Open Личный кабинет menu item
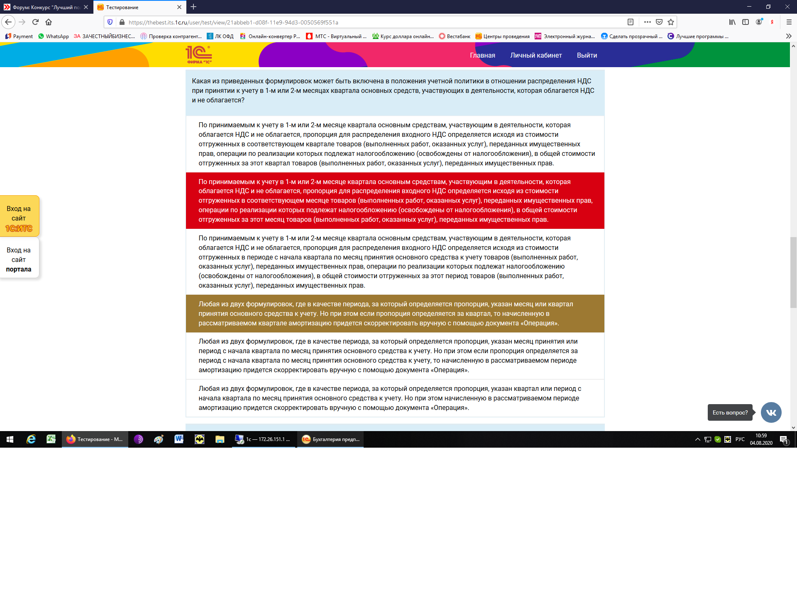This screenshot has height=606, width=797. pyautogui.click(x=535, y=55)
